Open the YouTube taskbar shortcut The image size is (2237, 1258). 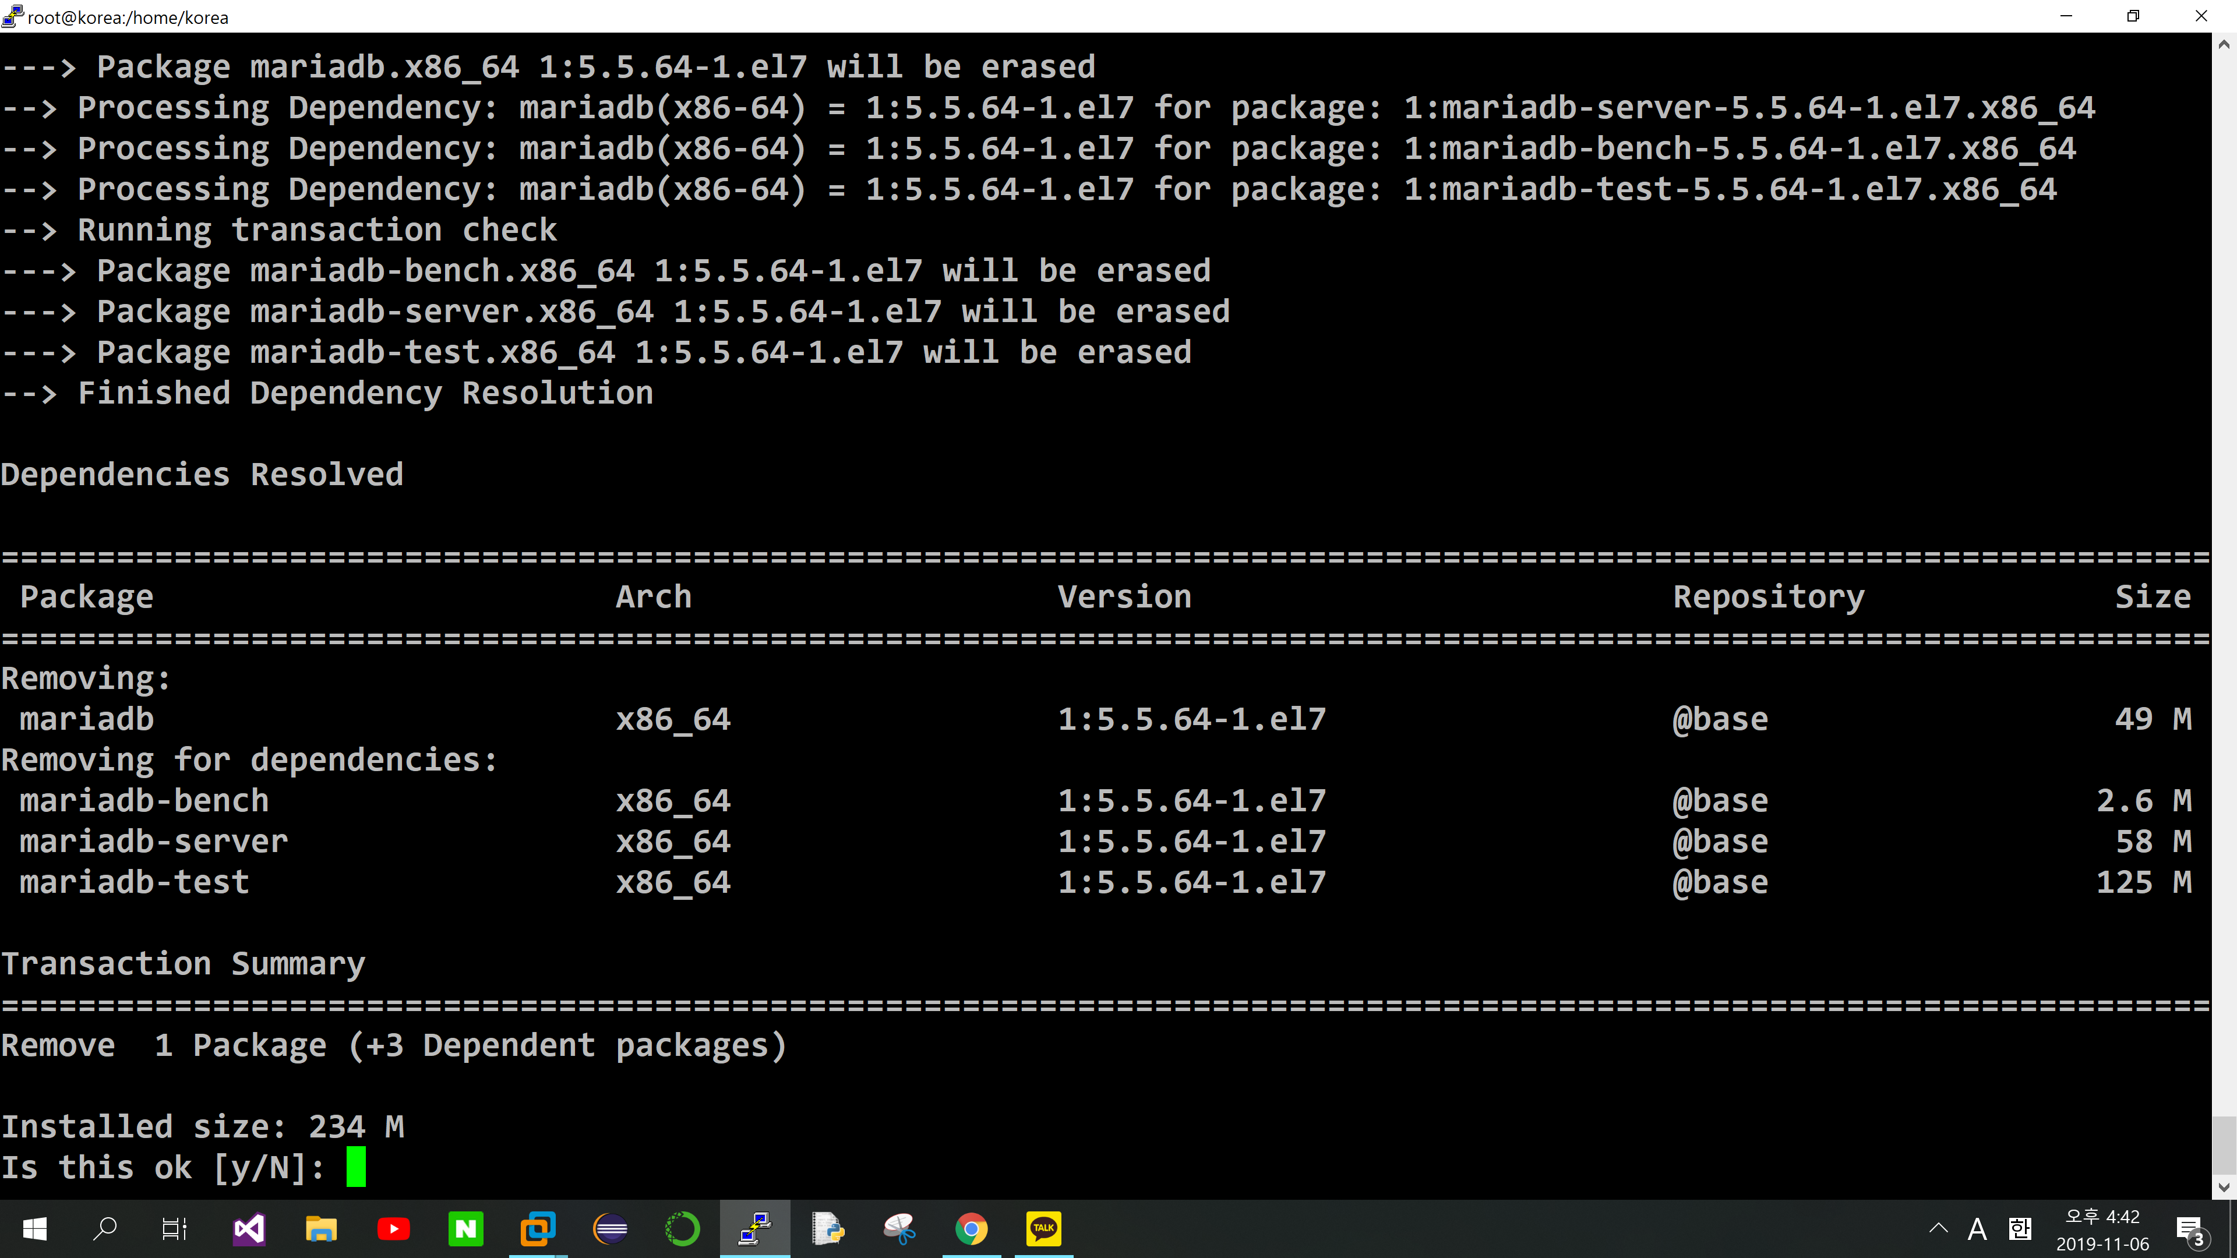(393, 1228)
